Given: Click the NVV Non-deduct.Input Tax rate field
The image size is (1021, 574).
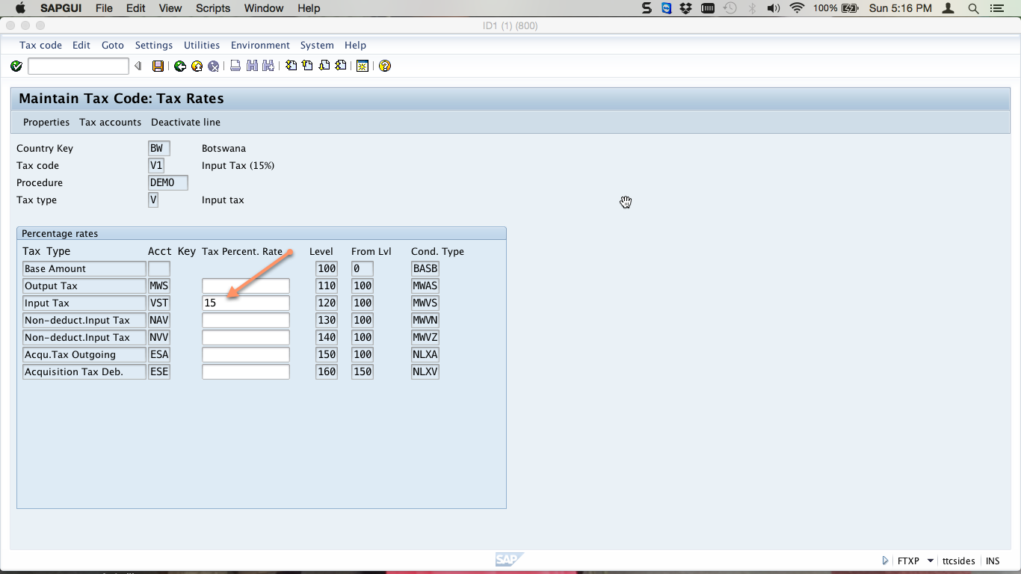Looking at the screenshot, I should [245, 337].
